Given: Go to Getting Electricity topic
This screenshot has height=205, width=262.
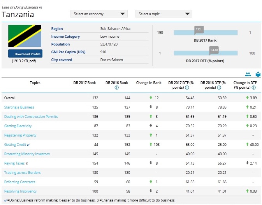Looking at the screenshot, I should click(18, 126).
